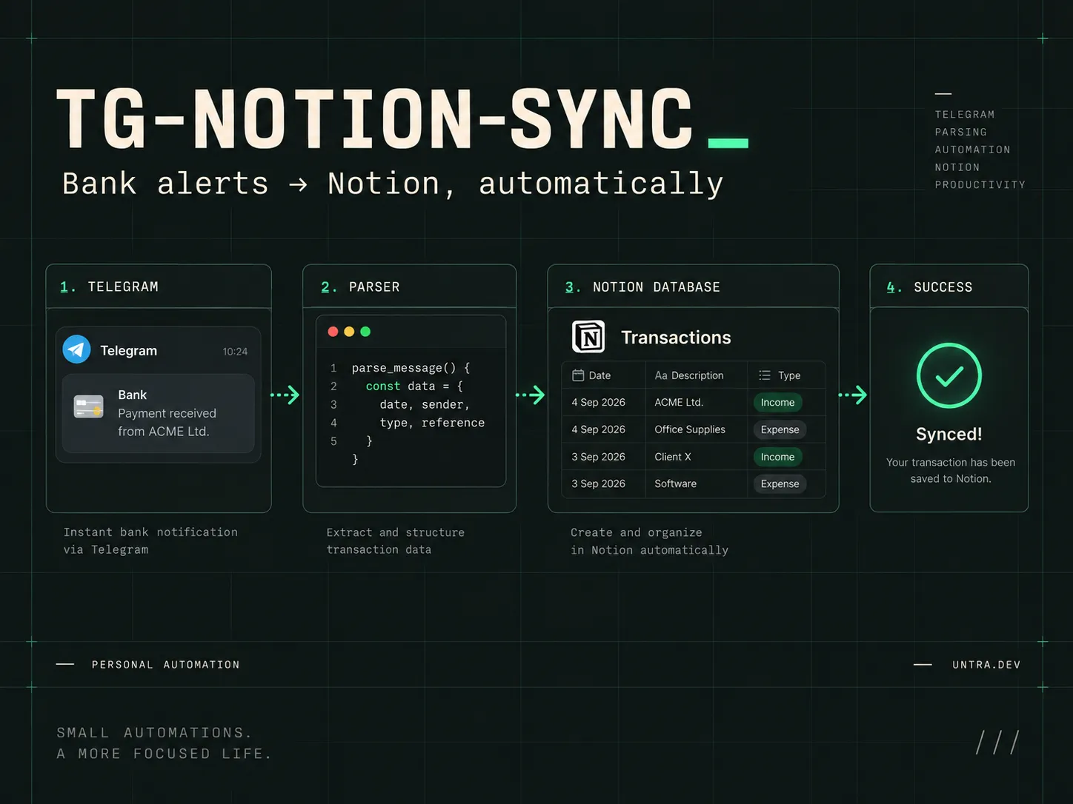
Task: Click the bank card icon in notification
Action: coord(89,406)
